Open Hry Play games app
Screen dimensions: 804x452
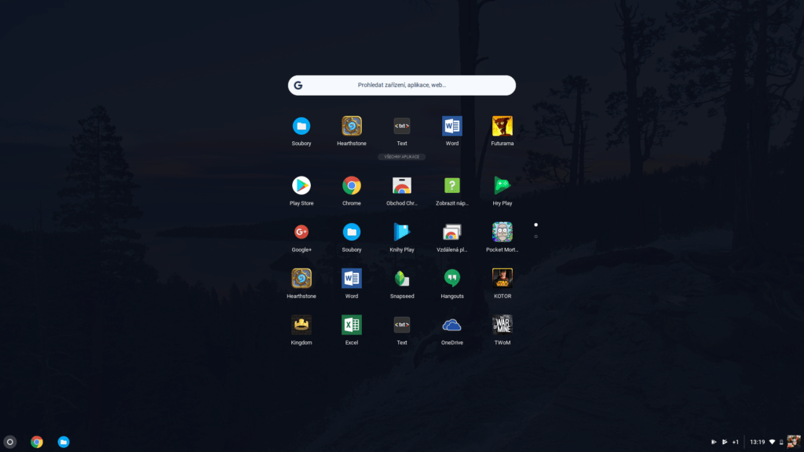[x=502, y=186]
